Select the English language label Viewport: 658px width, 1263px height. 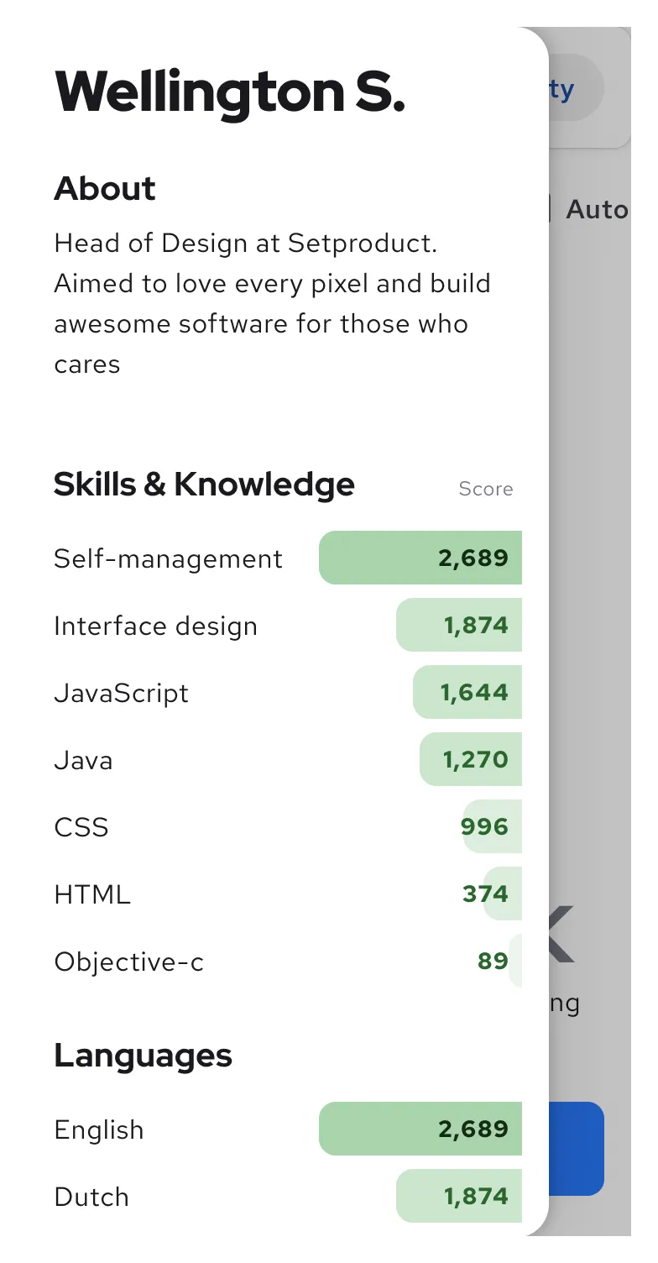pyautogui.click(x=99, y=1129)
